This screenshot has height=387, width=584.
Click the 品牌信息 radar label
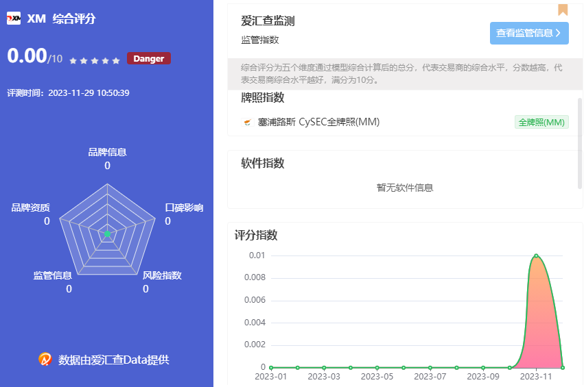(x=107, y=152)
